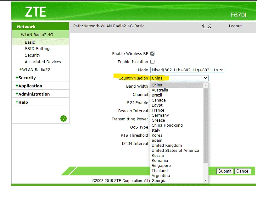Select Georgia in the country list
This screenshot has width=257, height=215.
(x=177, y=181)
